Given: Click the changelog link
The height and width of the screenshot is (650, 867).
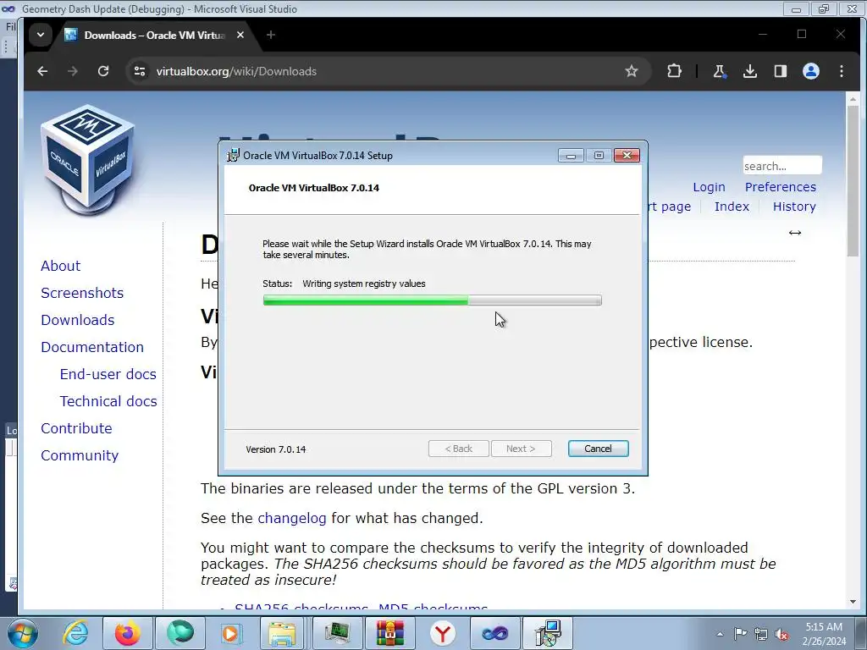Looking at the screenshot, I should coord(292,519).
